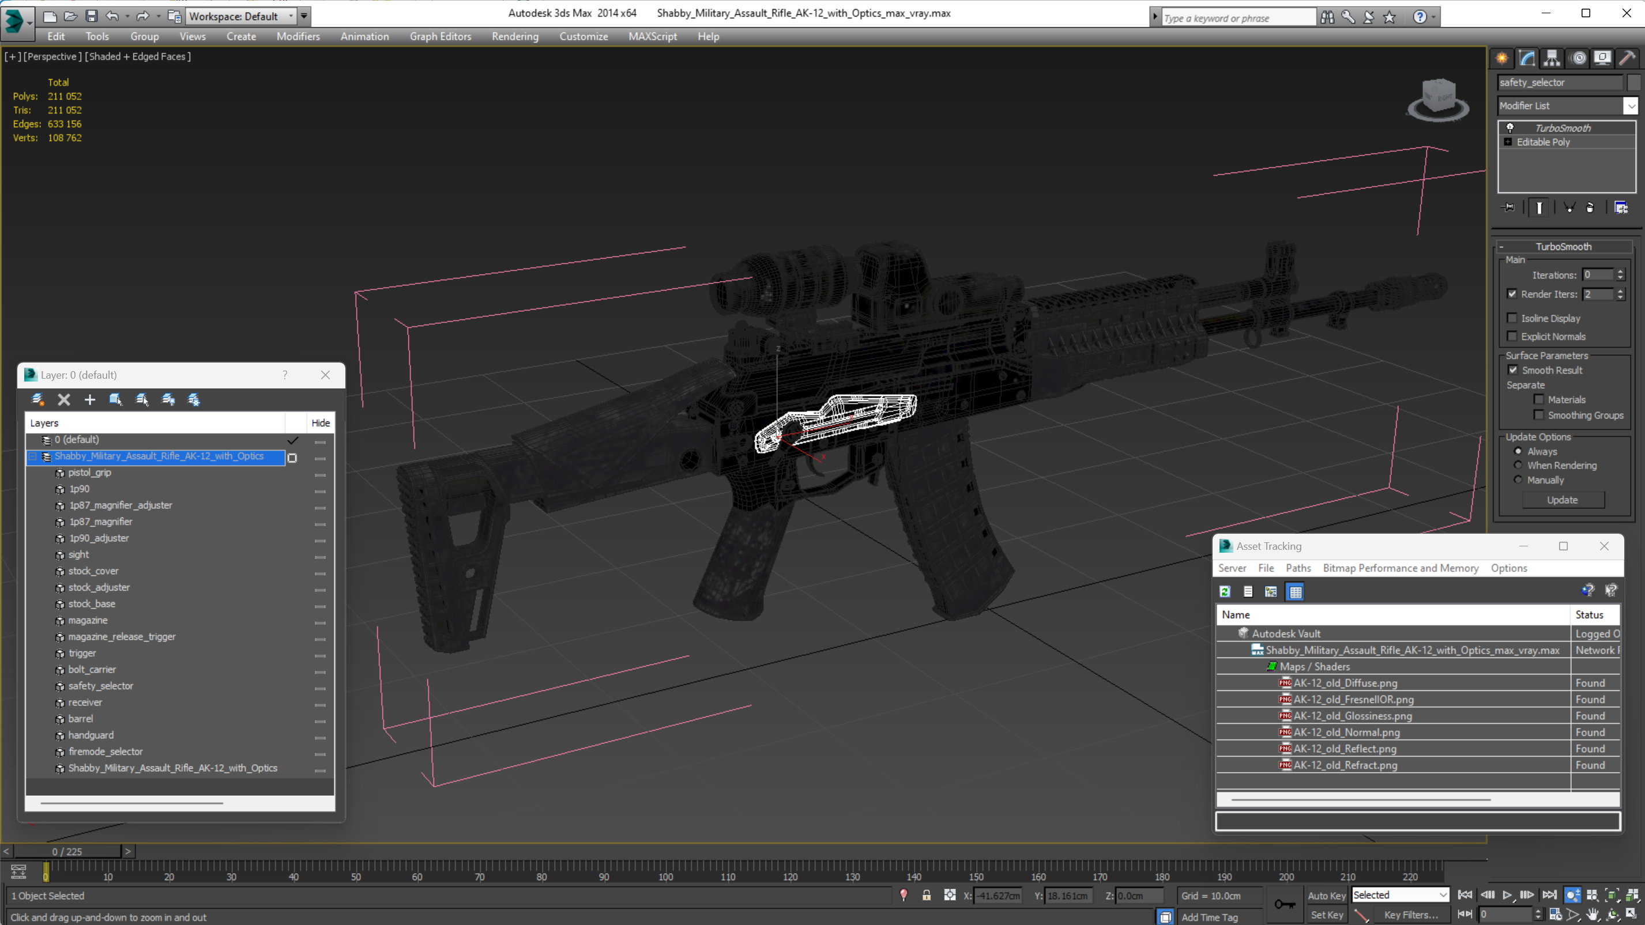This screenshot has width=1645, height=925.
Task: Select safety_selector in layer list
Action: coord(101,686)
